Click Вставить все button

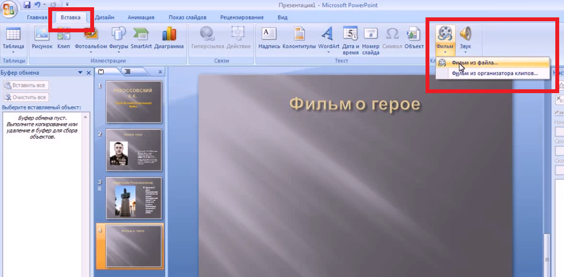point(26,85)
